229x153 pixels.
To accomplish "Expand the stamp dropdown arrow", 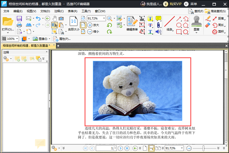I will (x=196, y=33).
